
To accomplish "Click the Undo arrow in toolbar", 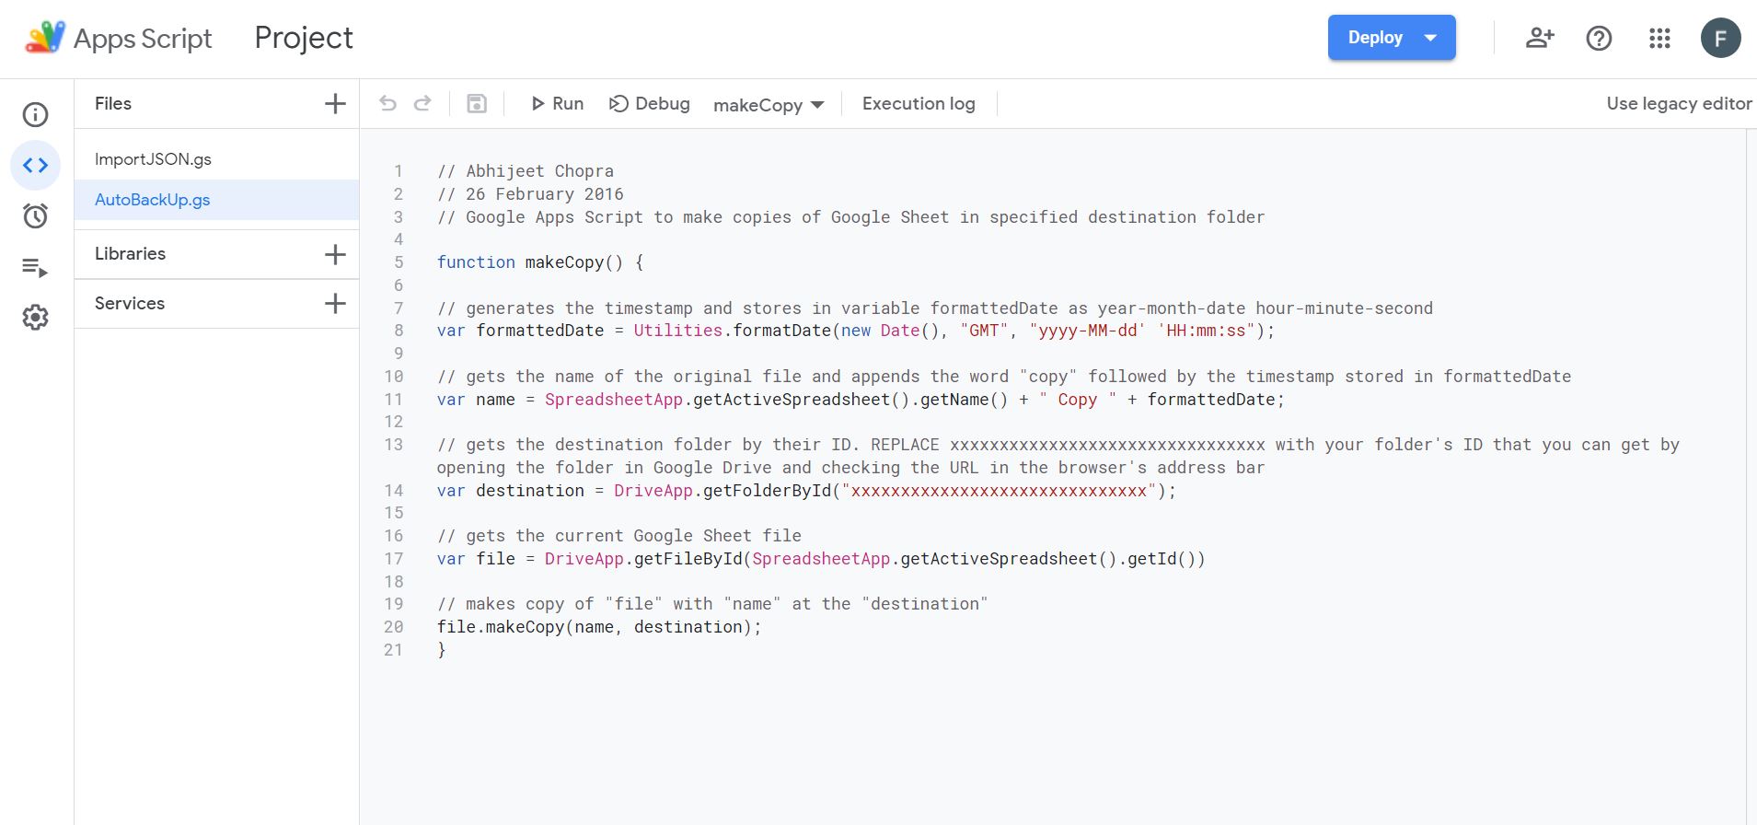I will [x=387, y=103].
